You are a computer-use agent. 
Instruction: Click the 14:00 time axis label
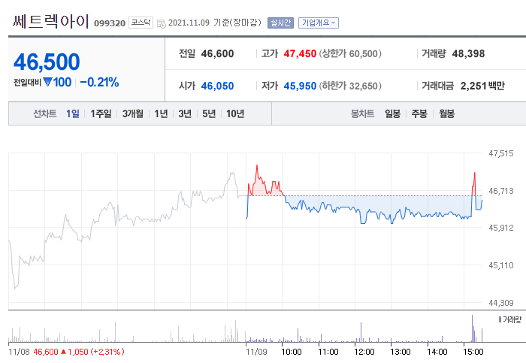[x=437, y=352]
